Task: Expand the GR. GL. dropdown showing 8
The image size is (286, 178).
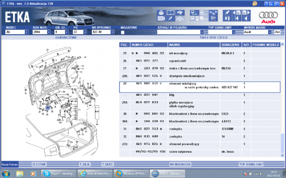Action: [x=67, y=32]
